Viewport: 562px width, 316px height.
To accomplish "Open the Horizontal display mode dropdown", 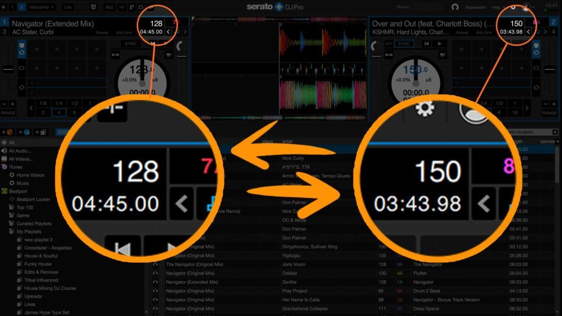I will point(42,7).
